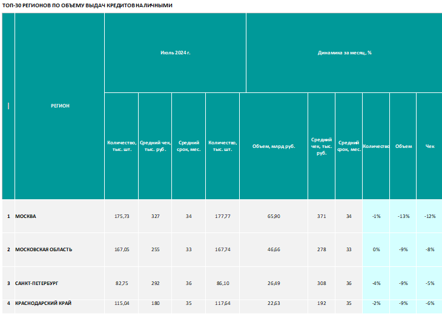
Task: Click the Объем, млрд руб. column header
Action: (x=274, y=146)
